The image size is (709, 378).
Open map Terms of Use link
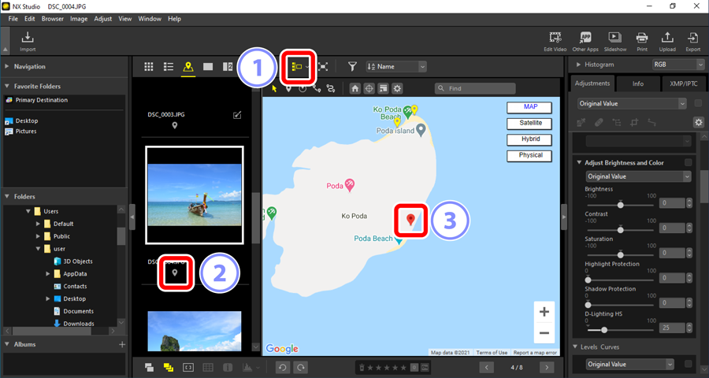point(492,353)
